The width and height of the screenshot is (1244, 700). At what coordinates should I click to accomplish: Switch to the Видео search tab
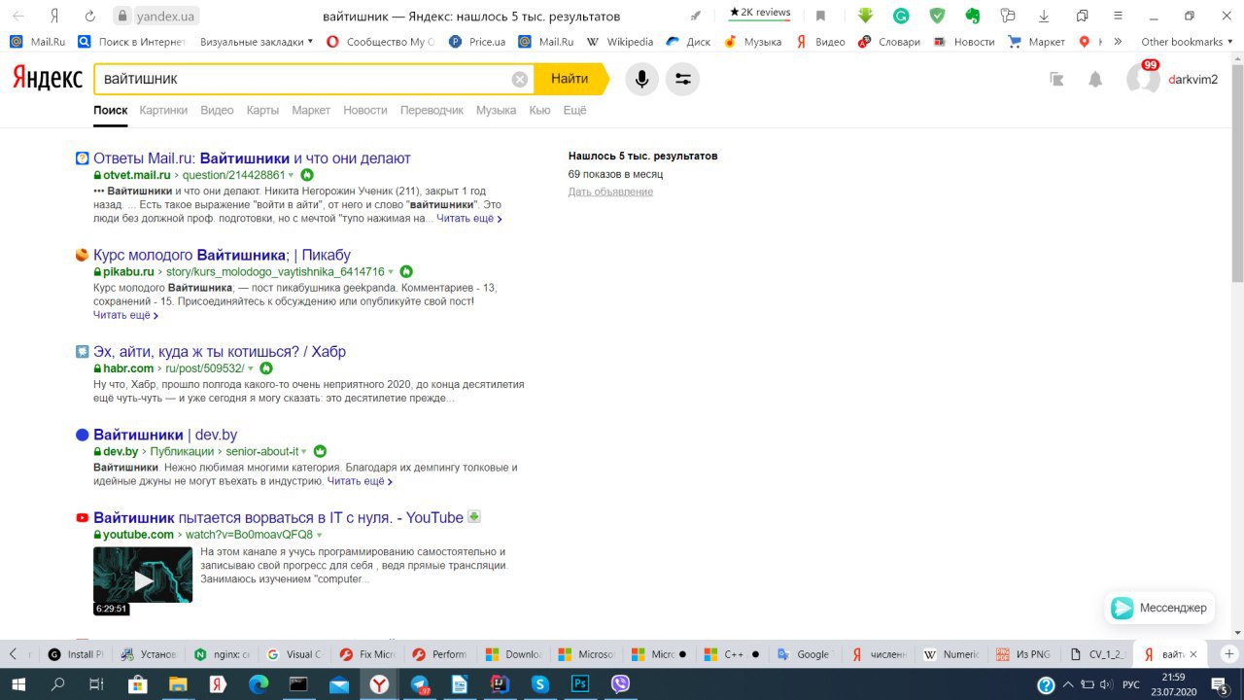tap(217, 110)
